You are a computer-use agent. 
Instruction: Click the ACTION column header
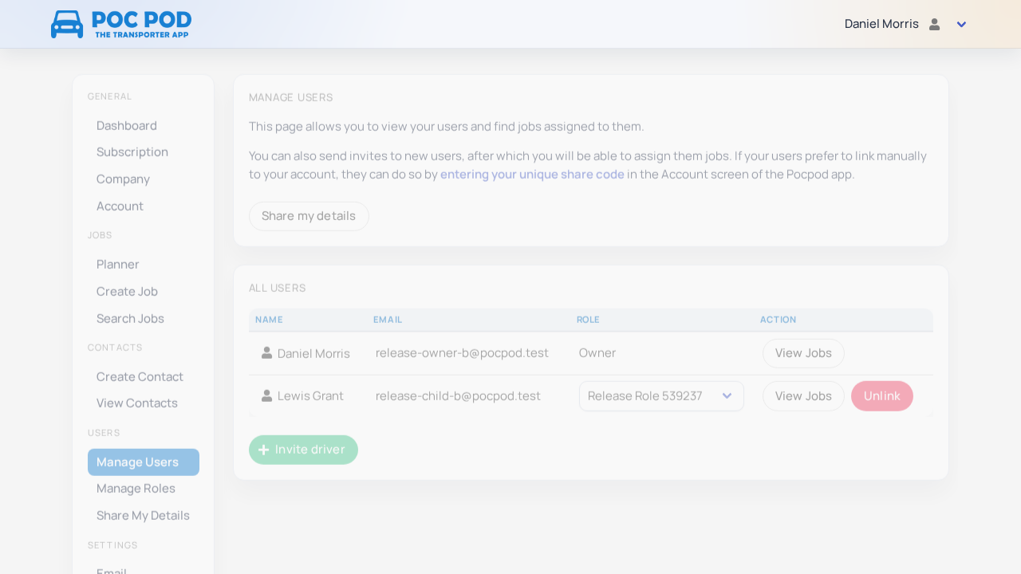[x=778, y=320]
